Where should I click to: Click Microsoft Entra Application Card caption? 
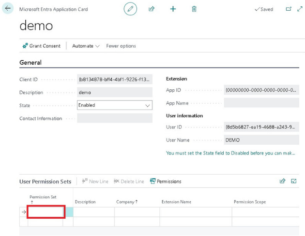click(x=54, y=9)
